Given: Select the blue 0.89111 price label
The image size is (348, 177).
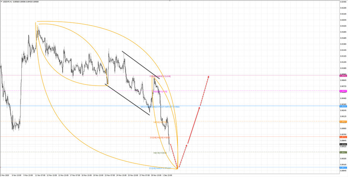Looking at the screenshot, I should pos(343,168).
